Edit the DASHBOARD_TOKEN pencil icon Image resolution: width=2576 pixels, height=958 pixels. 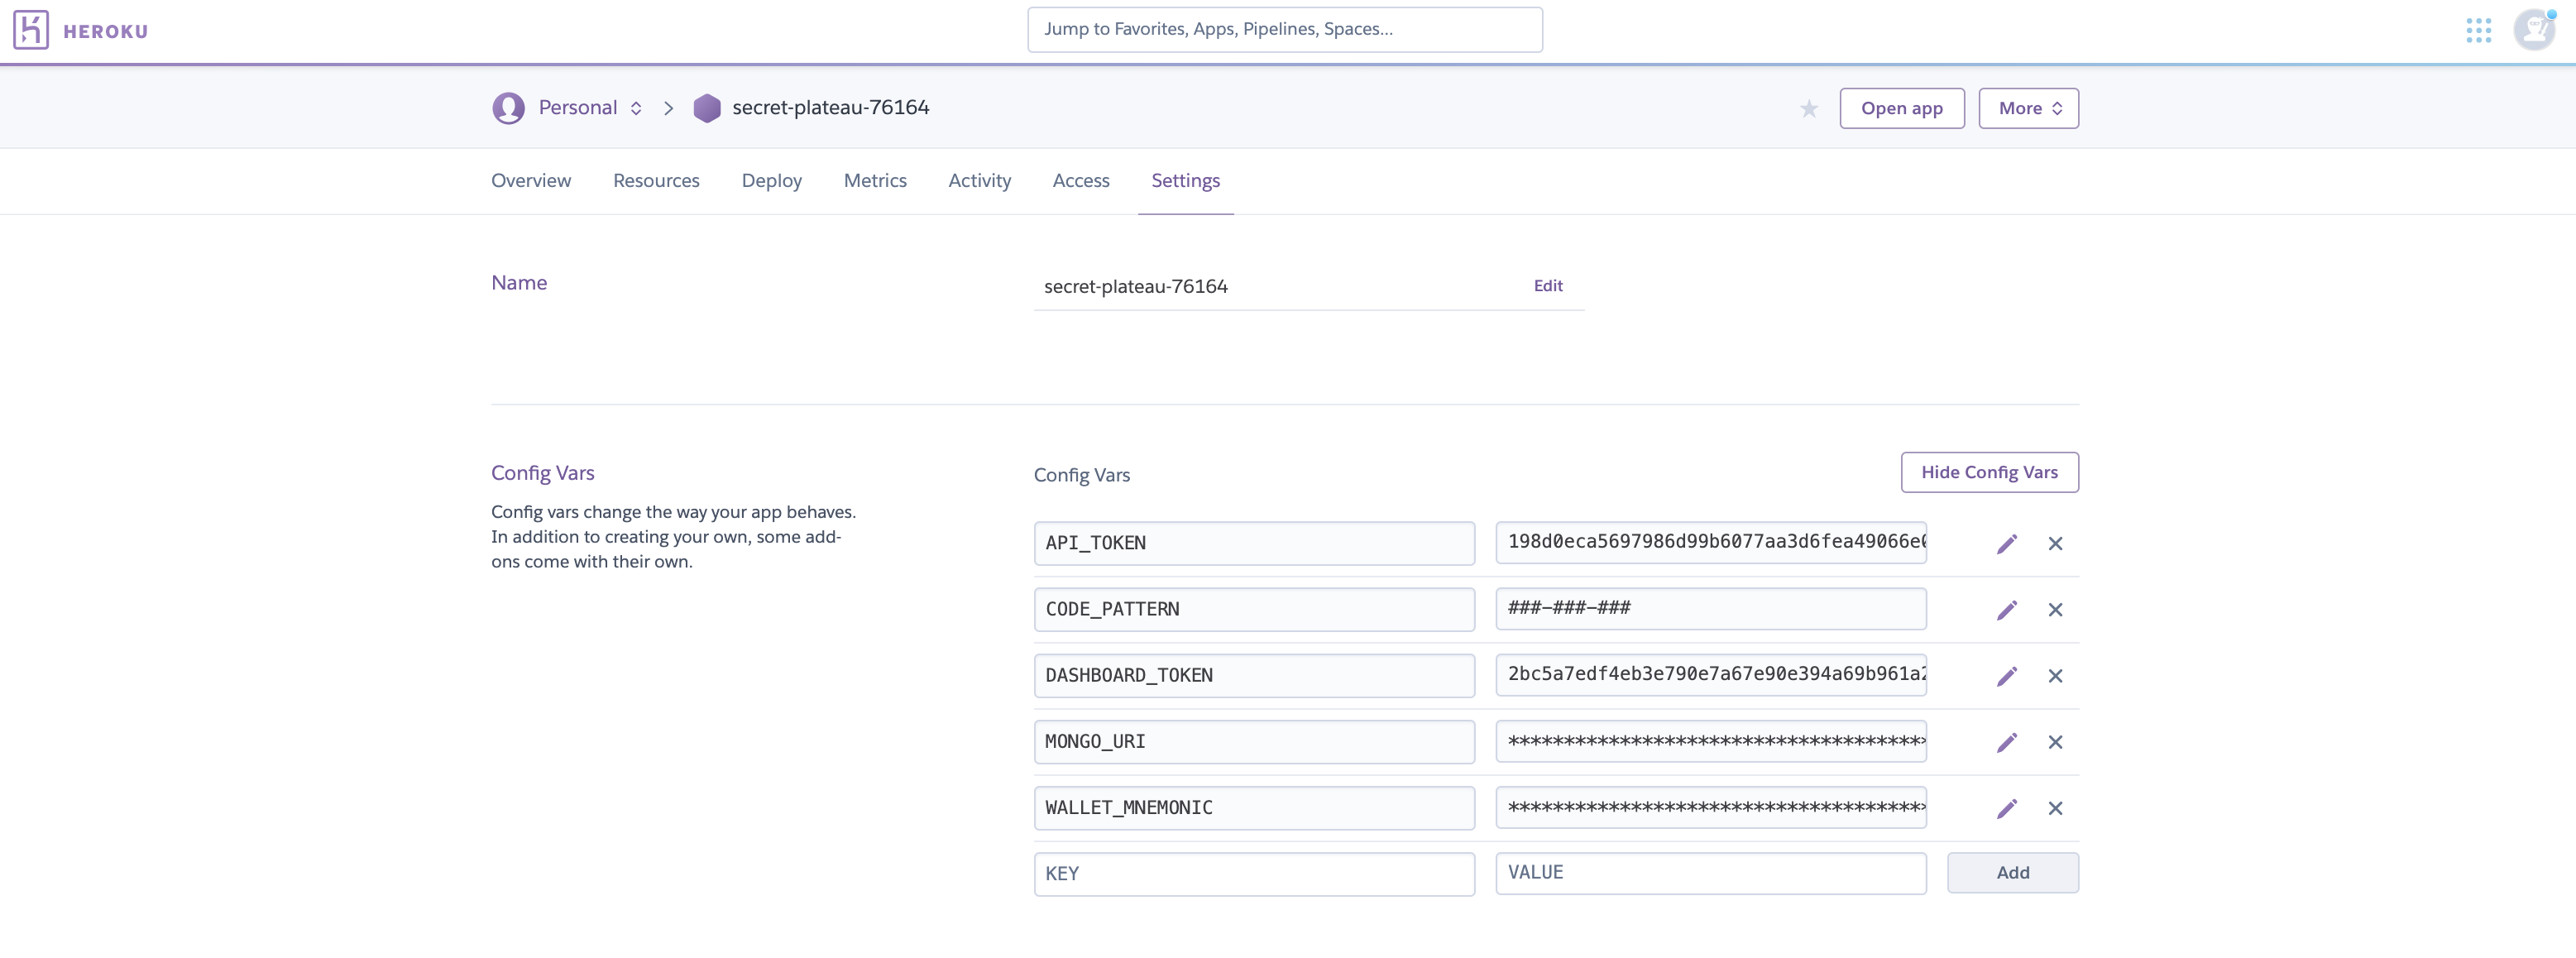[2006, 676]
